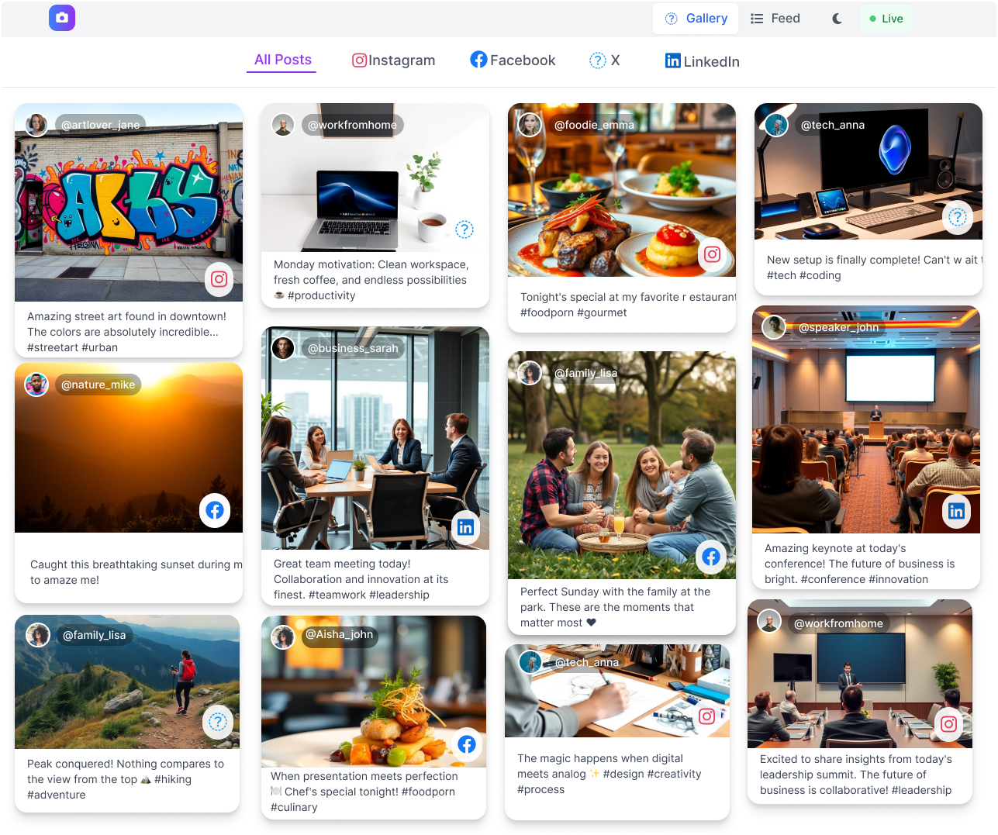Click the Facebook icon on the sunset post
Screen dimensions: 998x835
click(x=215, y=510)
